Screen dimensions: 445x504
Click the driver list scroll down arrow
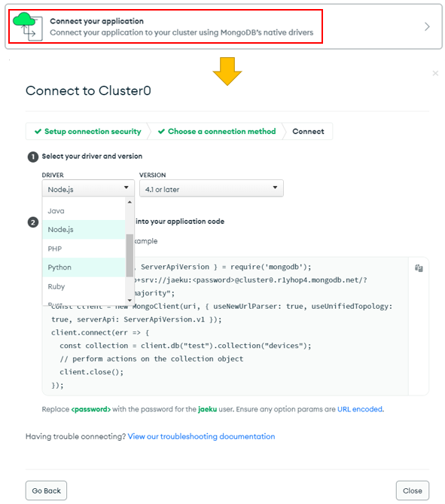tap(130, 300)
